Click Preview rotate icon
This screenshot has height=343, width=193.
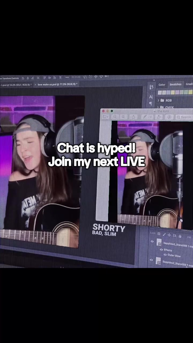coord(158,117)
